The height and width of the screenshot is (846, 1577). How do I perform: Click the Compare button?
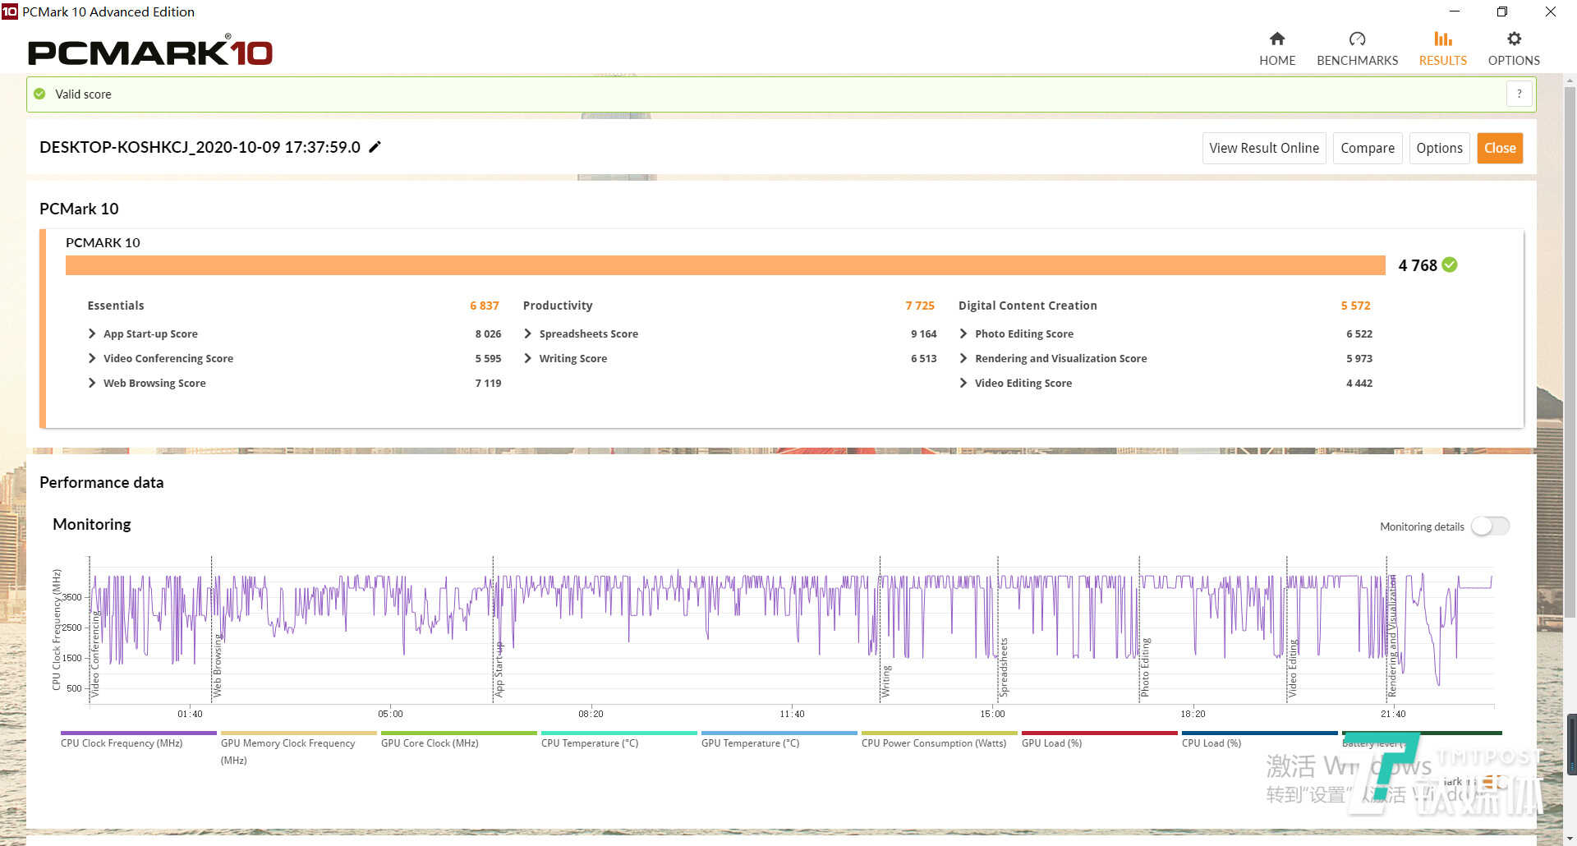1368,148
